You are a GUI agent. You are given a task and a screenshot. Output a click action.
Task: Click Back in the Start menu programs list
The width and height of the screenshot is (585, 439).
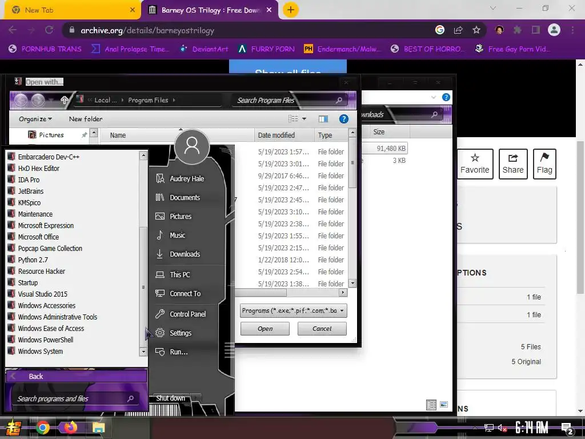click(x=77, y=376)
